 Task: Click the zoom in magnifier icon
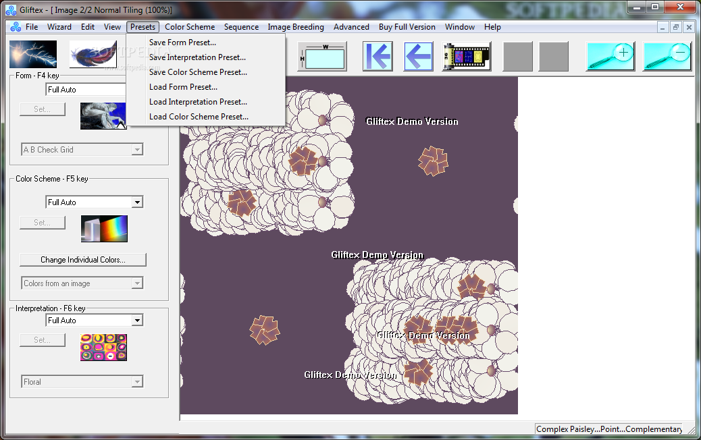(611, 56)
